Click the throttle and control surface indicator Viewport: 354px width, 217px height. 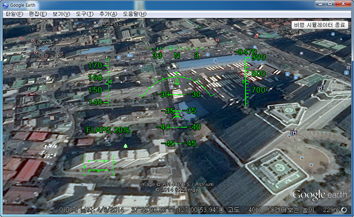pos(99,165)
